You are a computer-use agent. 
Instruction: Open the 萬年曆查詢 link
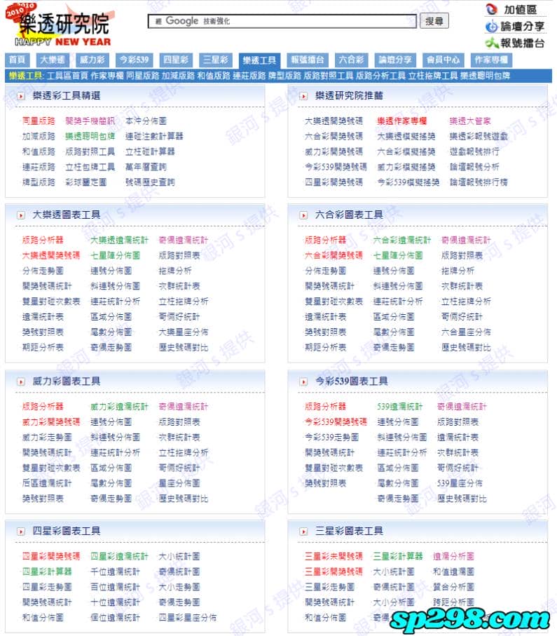(x=146, y=167)
